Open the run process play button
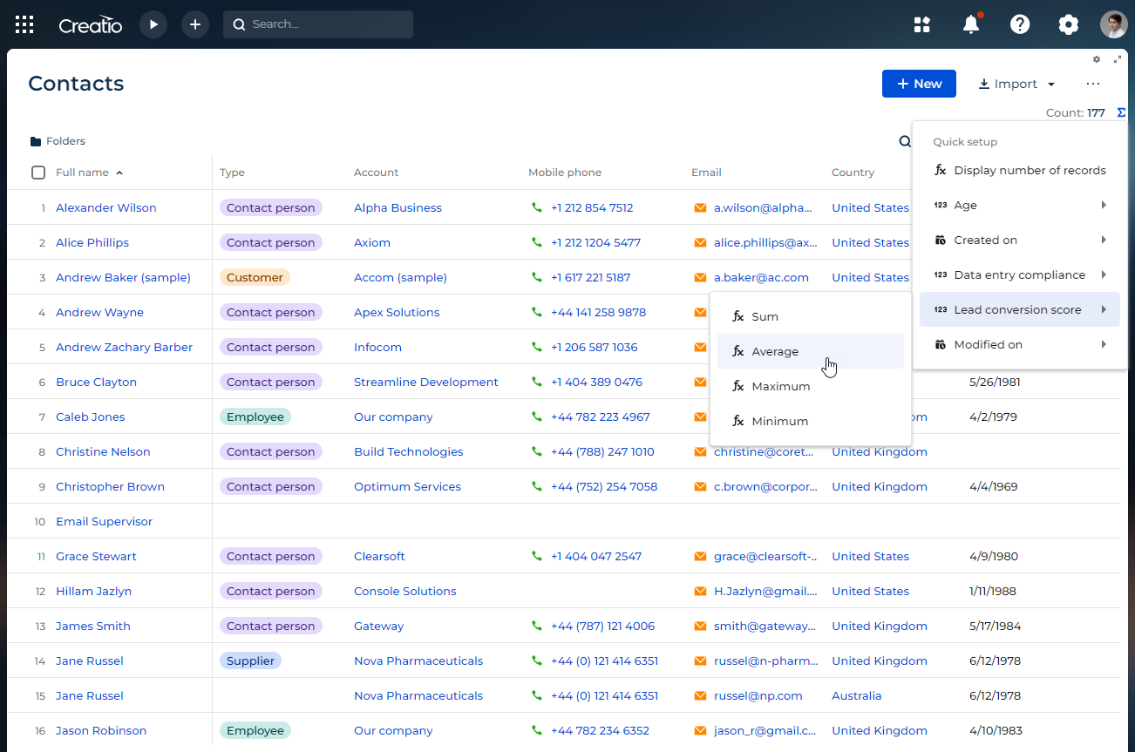Viewport: 1135px width, 752px height. point(153,24)
